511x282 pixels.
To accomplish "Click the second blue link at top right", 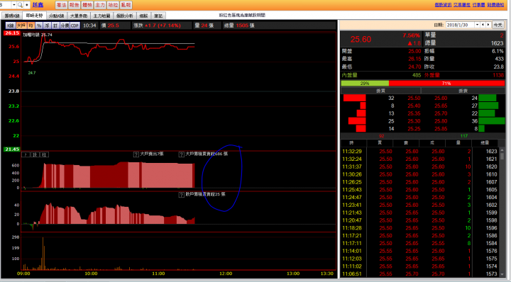I will coord(462,5).
